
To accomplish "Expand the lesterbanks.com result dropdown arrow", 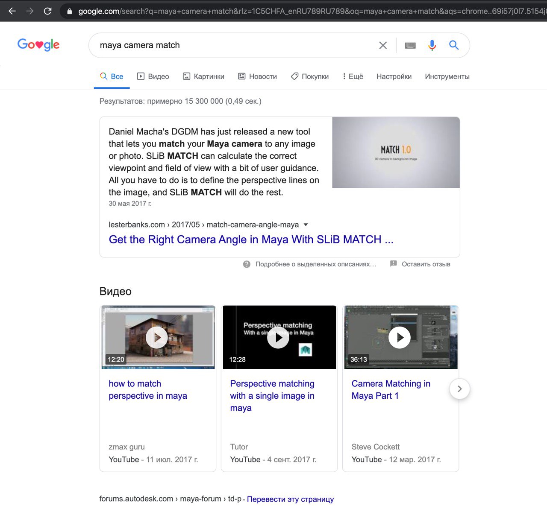I will tap(306, 225).
